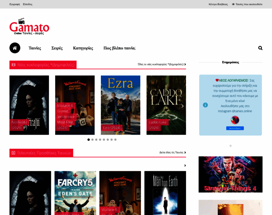
Task: Select the first carousel pagination dot
Action: 89,140
